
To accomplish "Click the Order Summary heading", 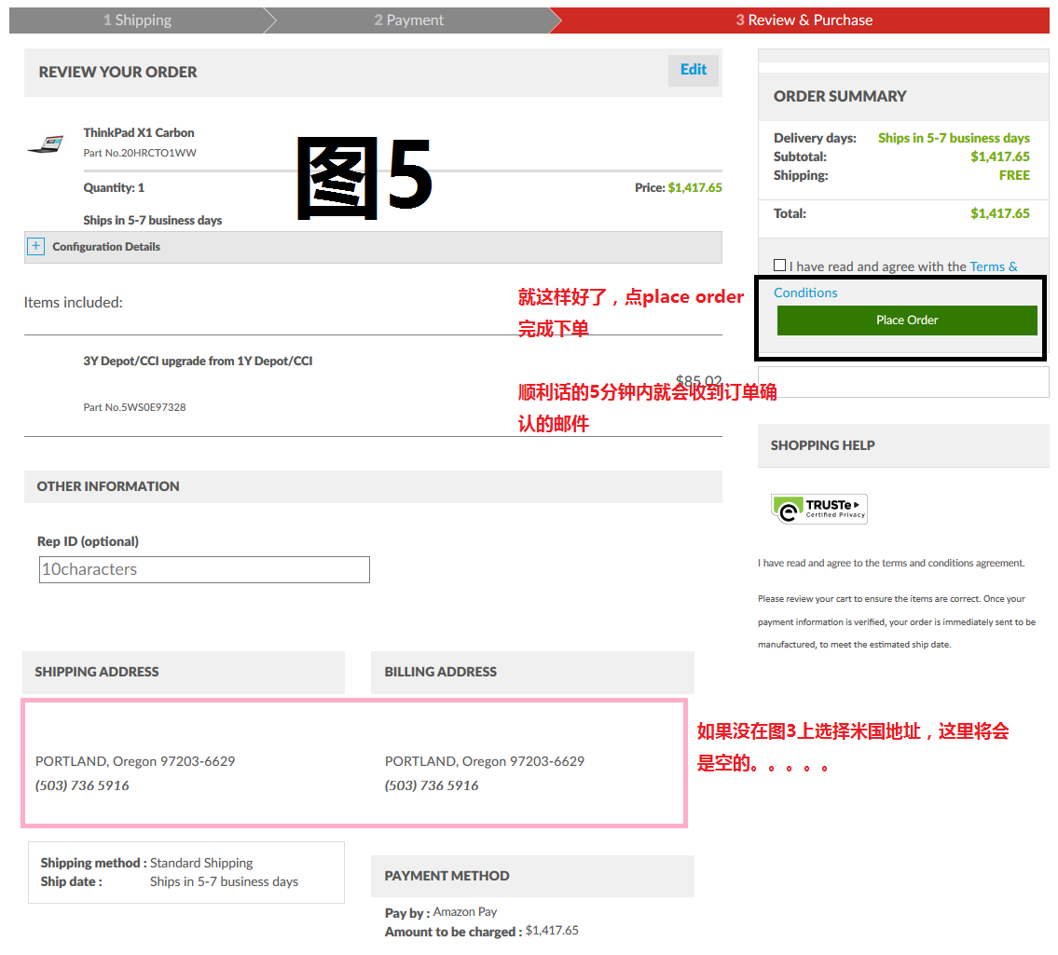I will click(840, 96).
